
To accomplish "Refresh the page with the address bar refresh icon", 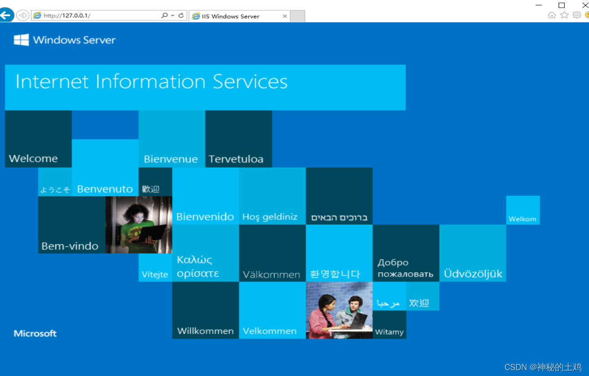I will click(181, 15).
